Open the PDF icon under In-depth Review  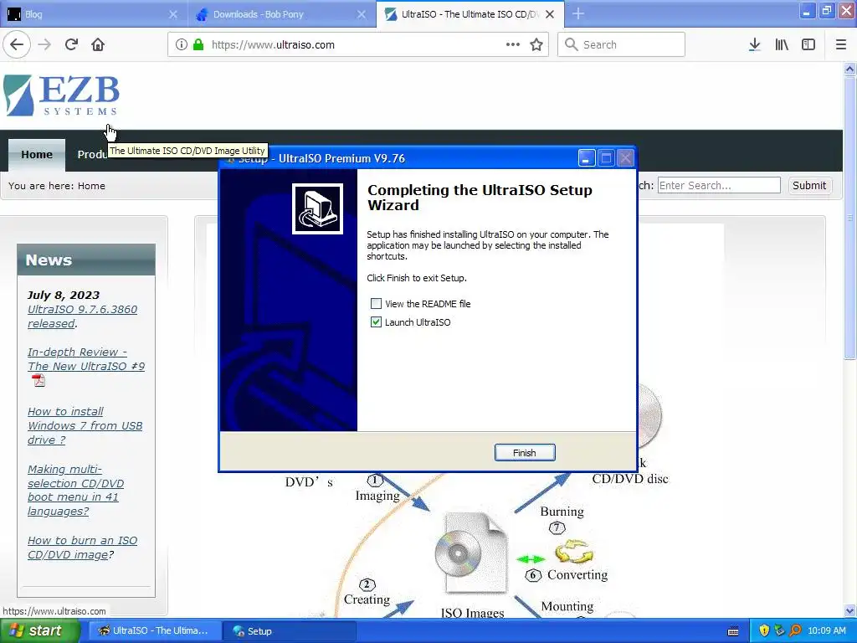click(38, 380)
